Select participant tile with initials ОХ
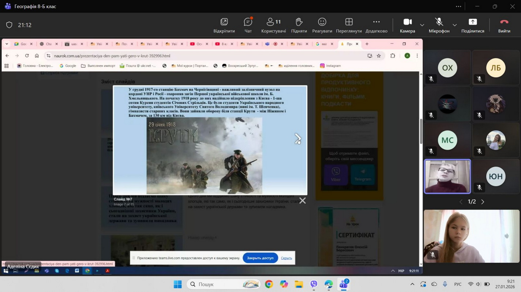 [x=447, y=68]
